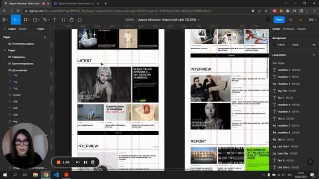Open page '00. Постановка задачи'

(21, 44)
